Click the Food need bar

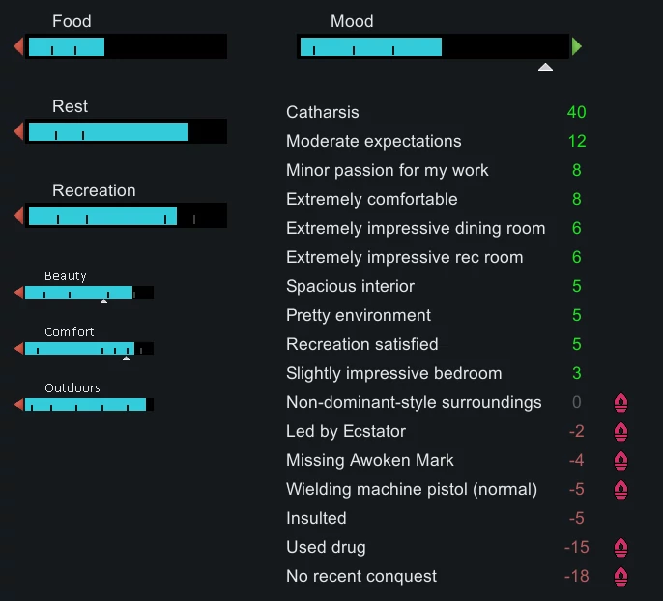coord(127,46)
